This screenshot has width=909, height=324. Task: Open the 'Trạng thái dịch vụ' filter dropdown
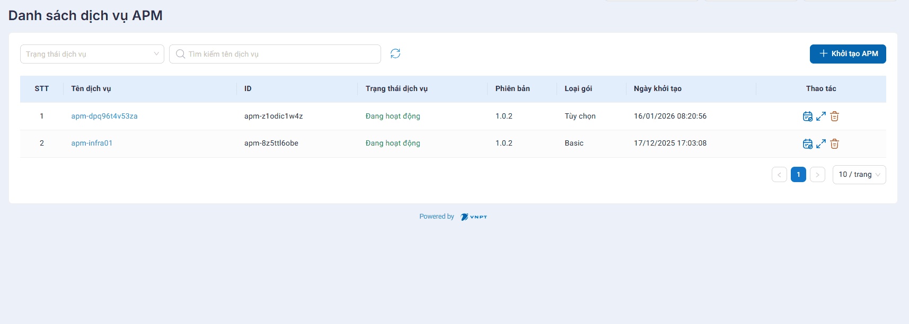pyautogui.click(x=92, y=54)
